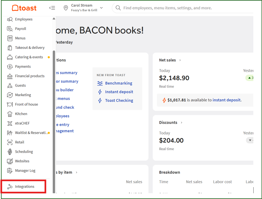Open the Marketing section

tap(23, 95)
